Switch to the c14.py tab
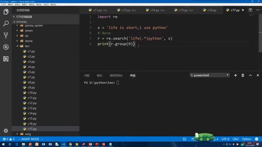Viewport: 262px width, 147px height. 155,10
